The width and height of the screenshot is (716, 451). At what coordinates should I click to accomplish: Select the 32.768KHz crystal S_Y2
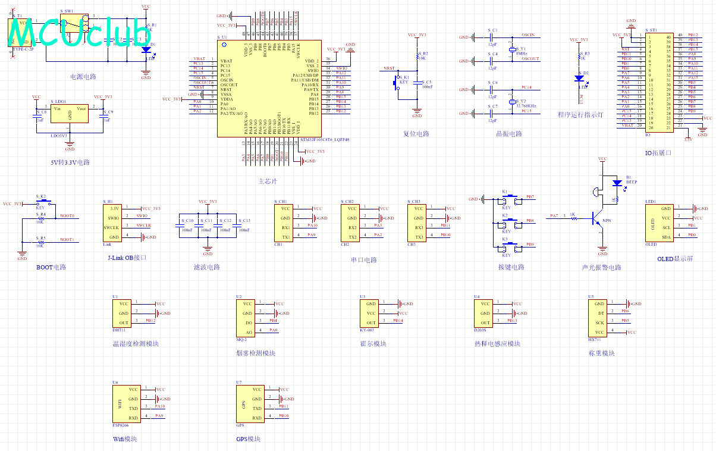tap(511, 102)
